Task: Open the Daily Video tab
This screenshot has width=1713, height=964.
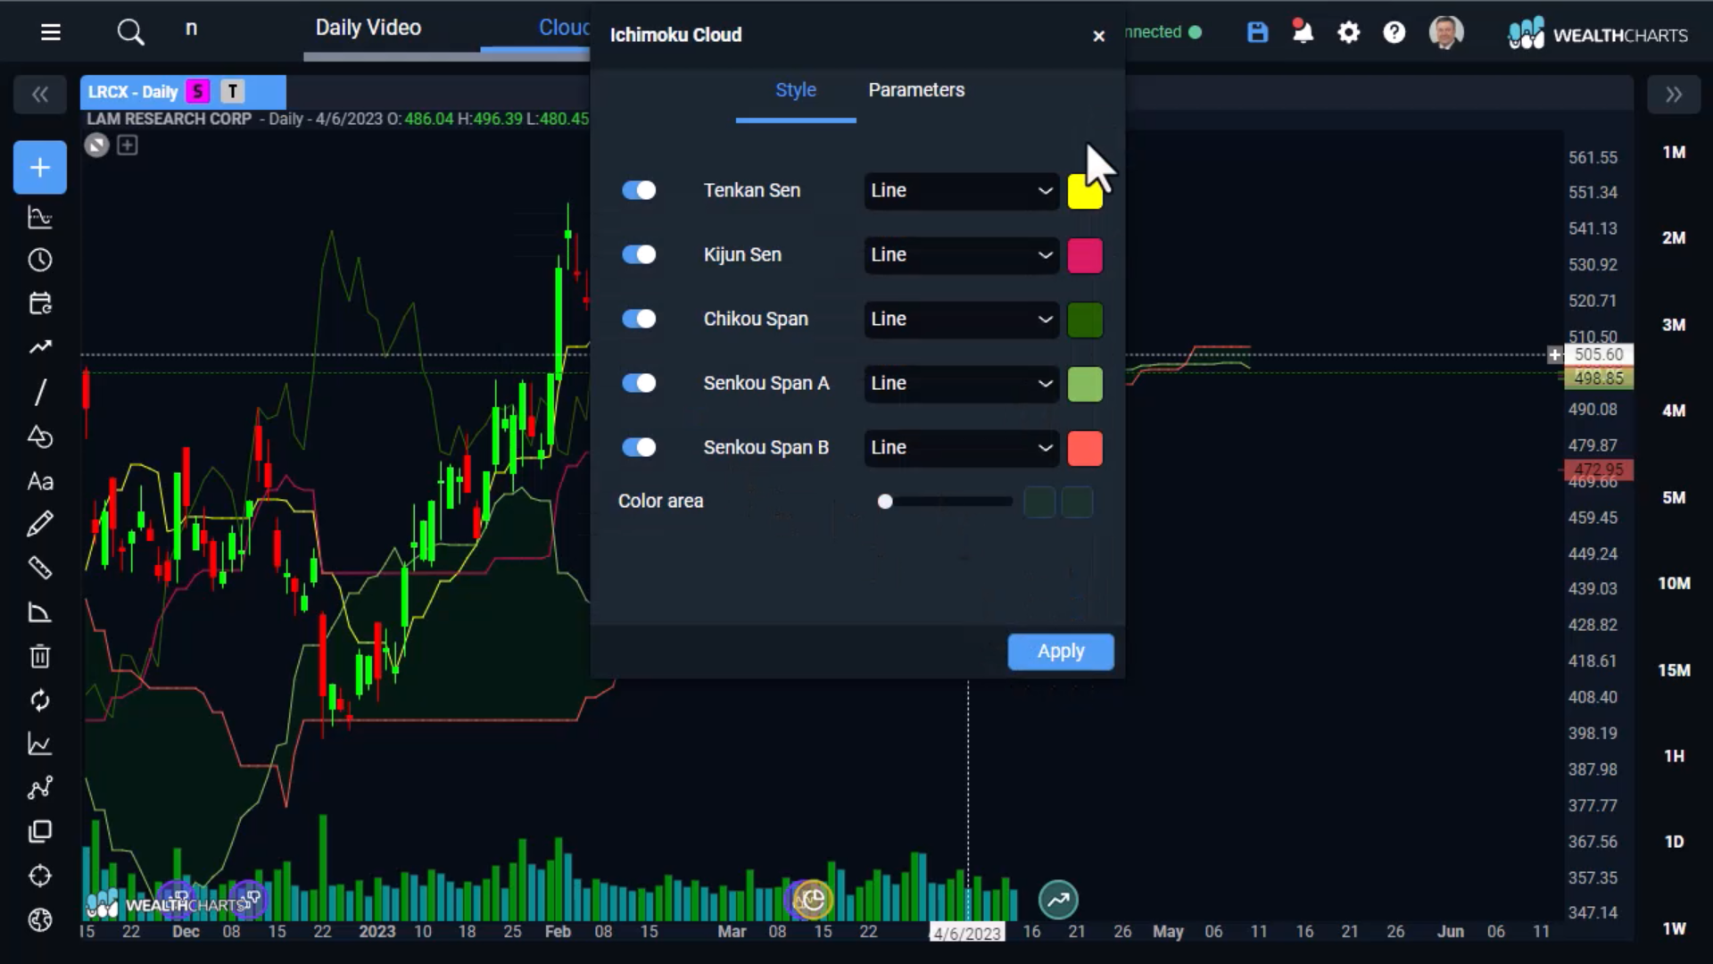Action: pyautogui.click(x=368, y=28)
